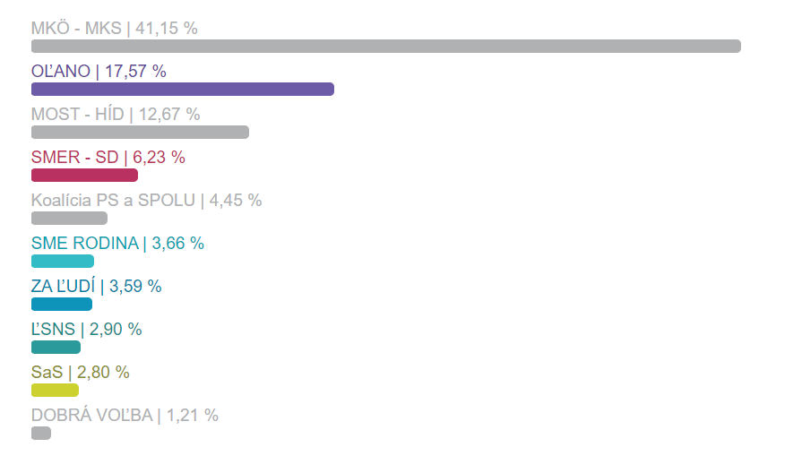Click the SaS 2,80 % label
The image size is (802, 473).
click(x=80, y=372)
